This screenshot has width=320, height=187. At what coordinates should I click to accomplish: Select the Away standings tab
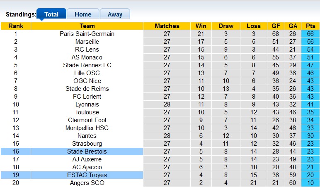click(115, 14)
